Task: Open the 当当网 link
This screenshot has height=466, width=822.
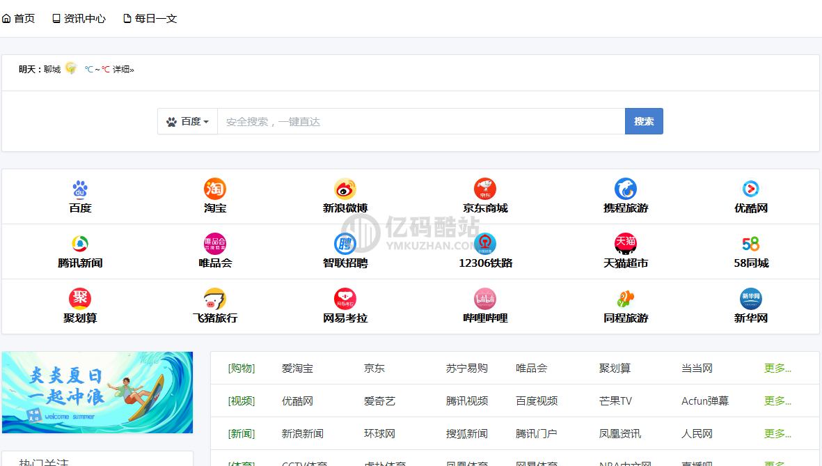Action: [697, 368]
